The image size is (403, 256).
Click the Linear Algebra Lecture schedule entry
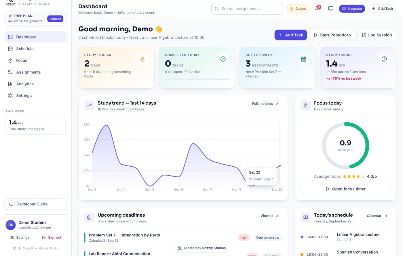(x=345, y=237)
